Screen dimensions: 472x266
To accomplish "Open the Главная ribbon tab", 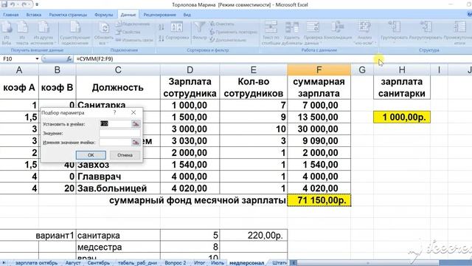I will [x=11, y=15].
